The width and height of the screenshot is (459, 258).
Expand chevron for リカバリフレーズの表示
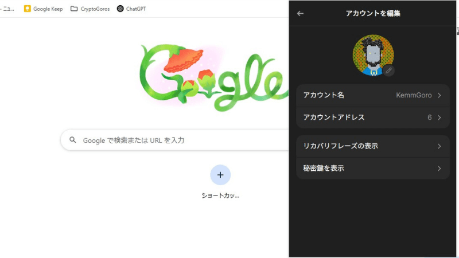tap(439, 146)
